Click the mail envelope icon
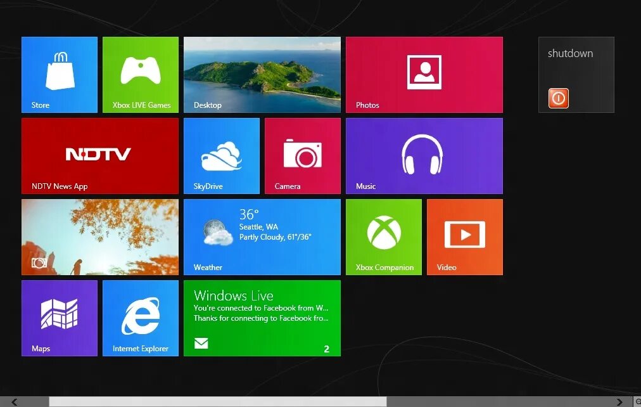641x407 pixels. coord(201,343)
